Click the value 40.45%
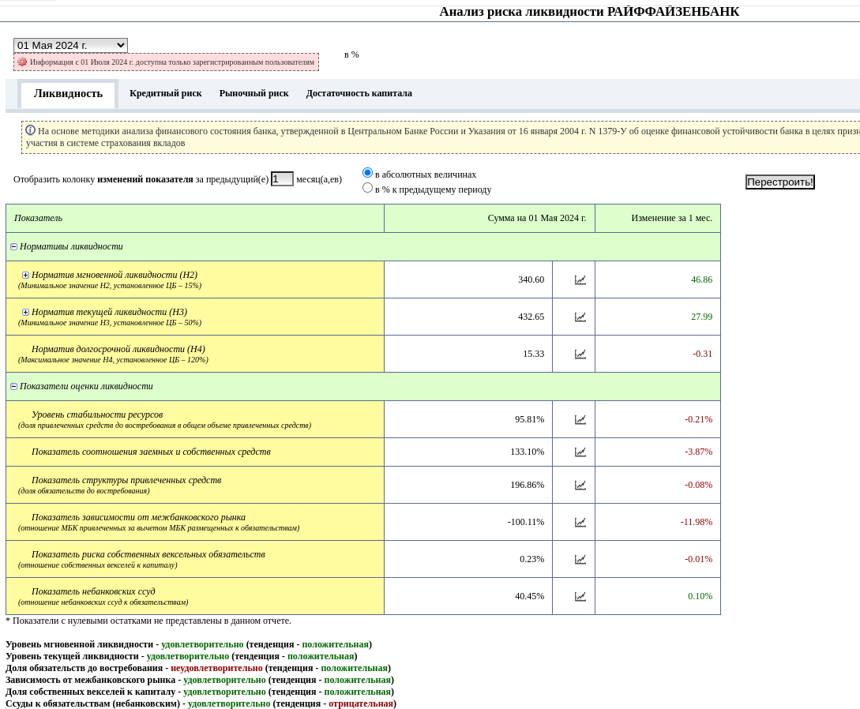Screen dimensions: 860x709 tap(529, 596)
